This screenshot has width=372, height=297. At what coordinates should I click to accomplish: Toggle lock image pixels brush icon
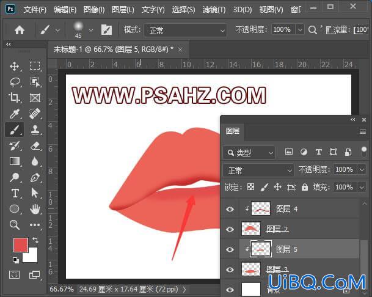(x=264, y=187)
